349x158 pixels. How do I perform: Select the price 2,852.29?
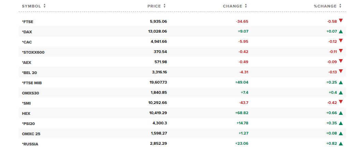pos(159,144)
